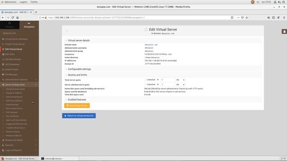Select Unlimited for Server administrator's quota
This screenshot has width=287, height=161.
tap(145, 85)
